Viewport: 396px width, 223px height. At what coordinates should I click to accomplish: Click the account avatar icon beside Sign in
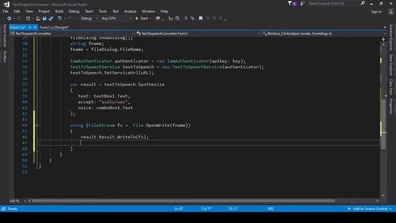[x=391, y=11]
